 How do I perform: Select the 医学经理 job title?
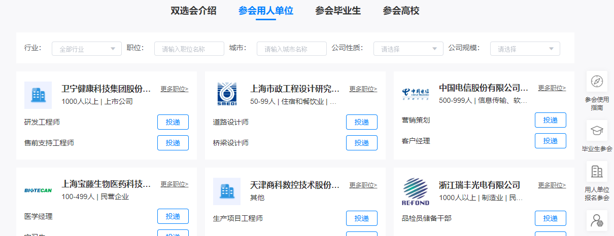tap(38, 216)
